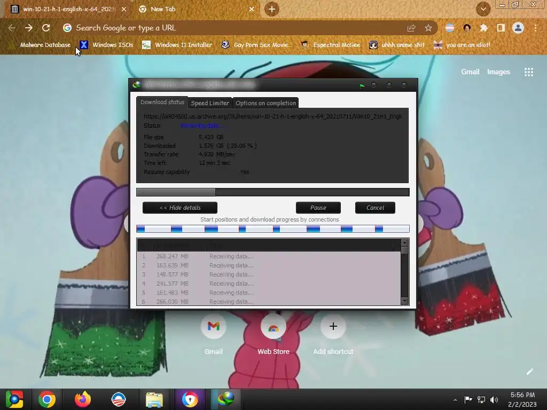This screenshot has height=410, width=547.
Task: Switch to the Speed Limiter tab
Action: point(210,103)
